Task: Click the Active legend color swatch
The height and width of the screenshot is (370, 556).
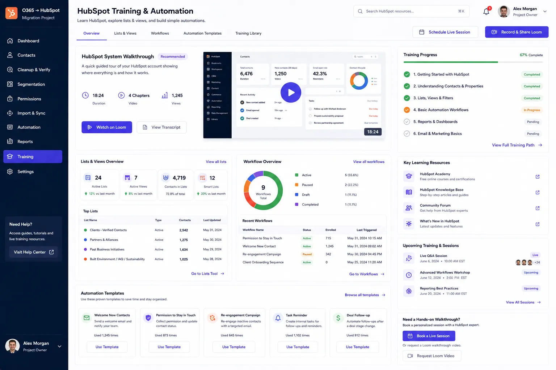Action: pyautogui.click(x=297, y=175)
